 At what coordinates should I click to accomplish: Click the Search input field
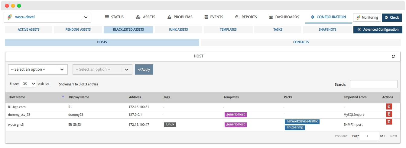pyautogui.click(x=373, y=84)
